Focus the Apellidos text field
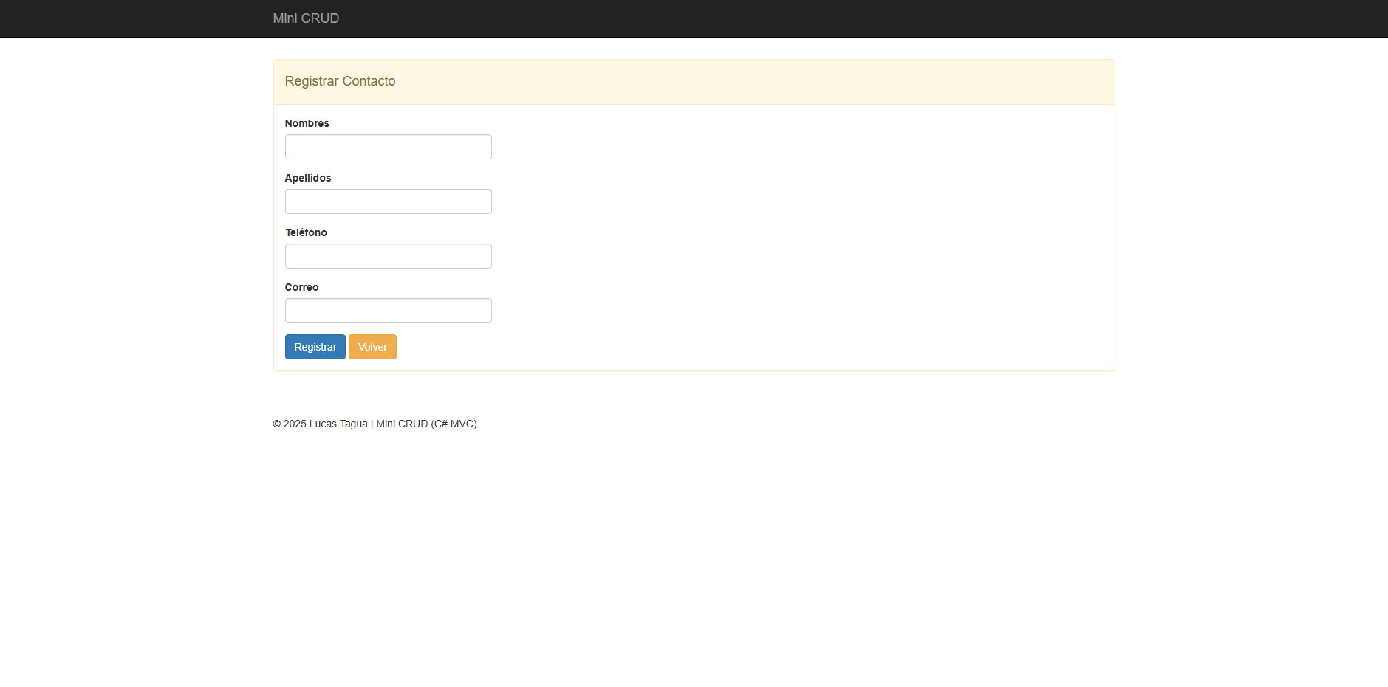 click(388, 201)
